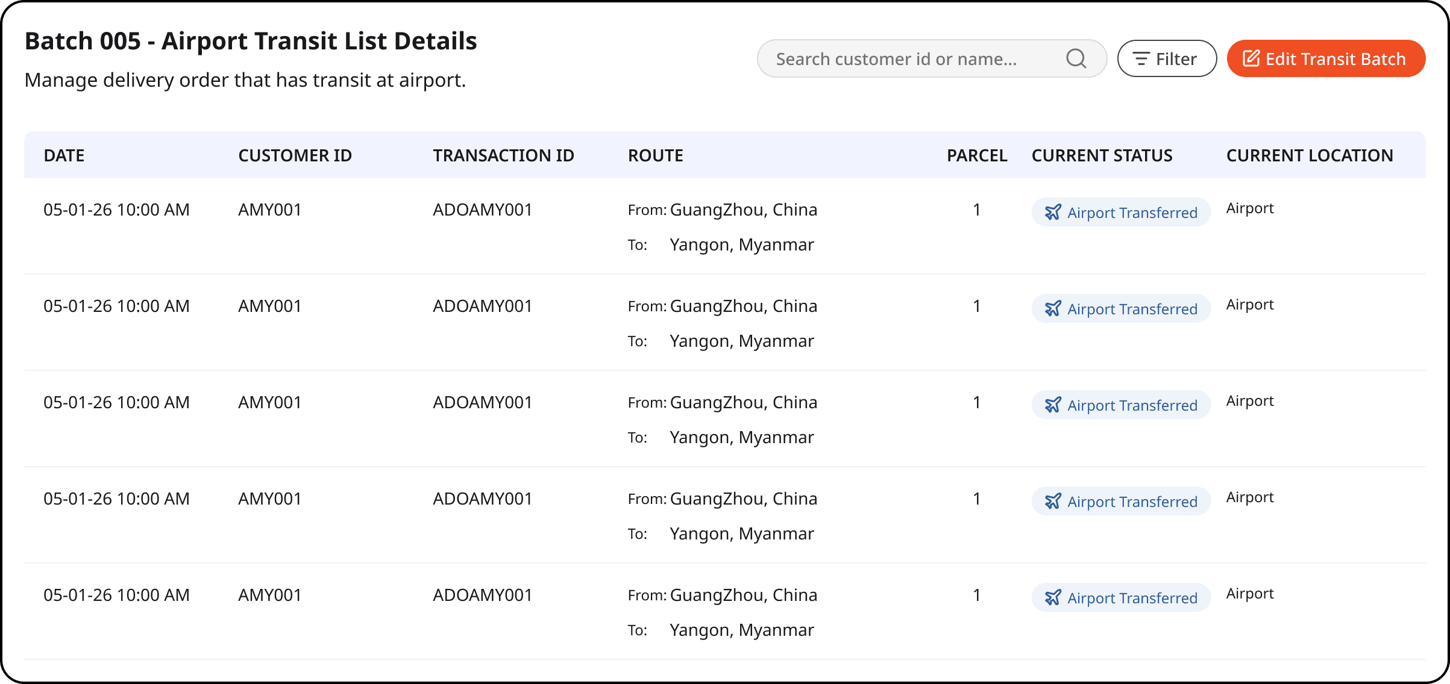This screenshot has height=684, width=1450.
Task: Click Yangon, Myanmar destination in the second row
Action: (x=742, y=341)
